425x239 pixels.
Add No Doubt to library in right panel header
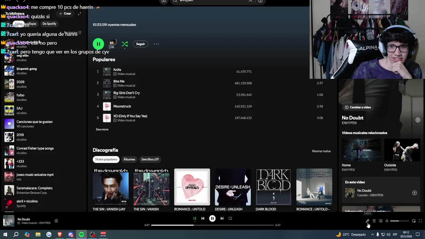(x=418, y=120)
